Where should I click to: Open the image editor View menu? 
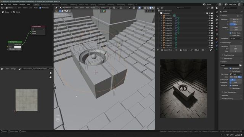click(x=8, y=68)
